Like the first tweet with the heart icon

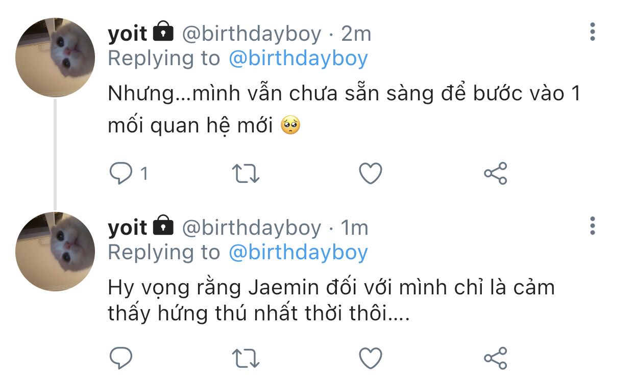pos(371,174)
